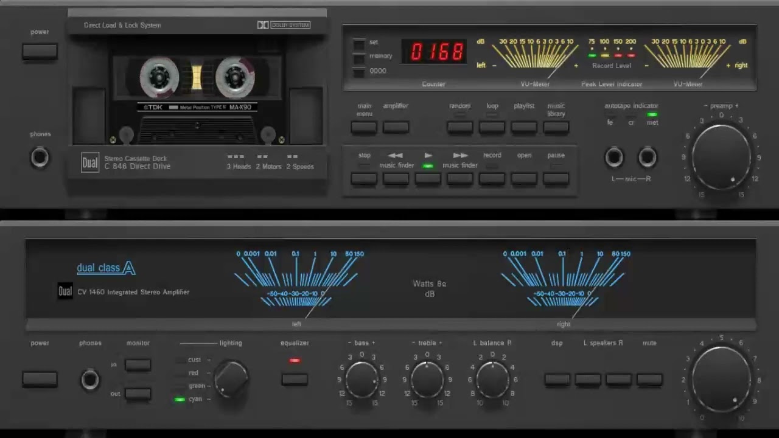Turn the amplifier main volume knob

pyautogui.click(x=721, y=380)
